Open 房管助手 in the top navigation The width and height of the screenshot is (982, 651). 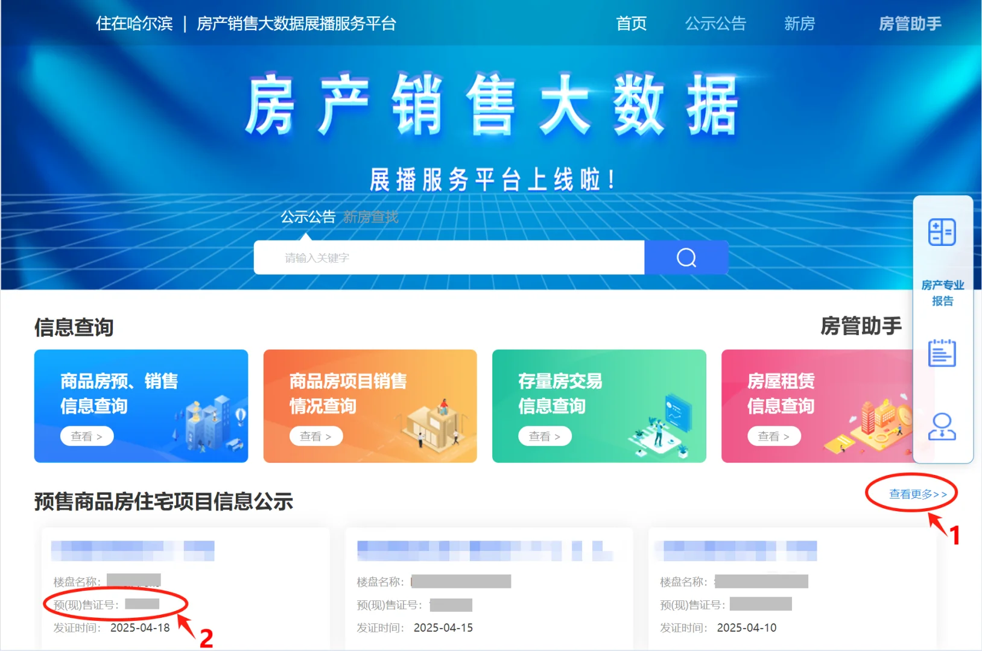pyautogui.click(x=910, y=24)
